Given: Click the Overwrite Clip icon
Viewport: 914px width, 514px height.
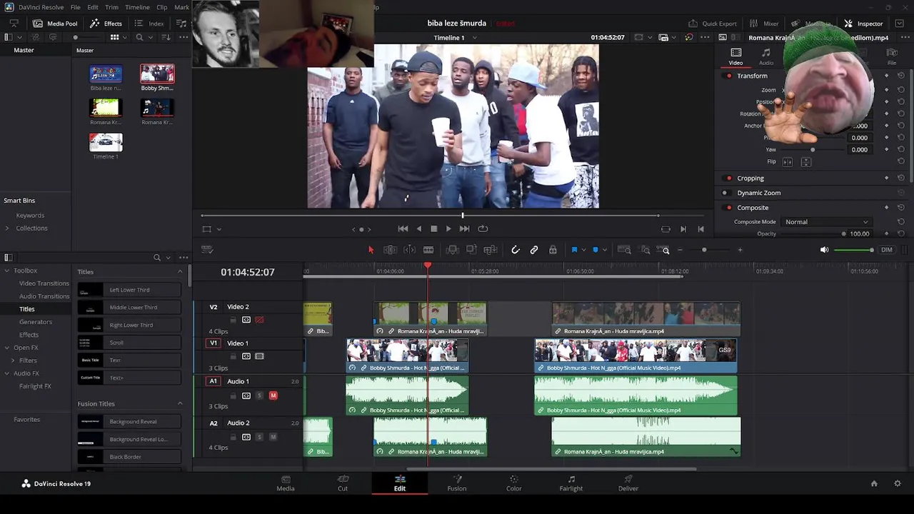Looking at the screenshot, I should coord(471,250).
